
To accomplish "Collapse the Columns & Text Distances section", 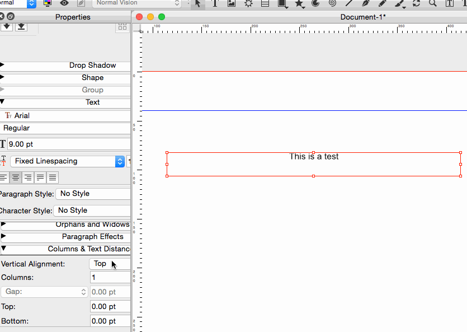I will (x=3, y=249).
